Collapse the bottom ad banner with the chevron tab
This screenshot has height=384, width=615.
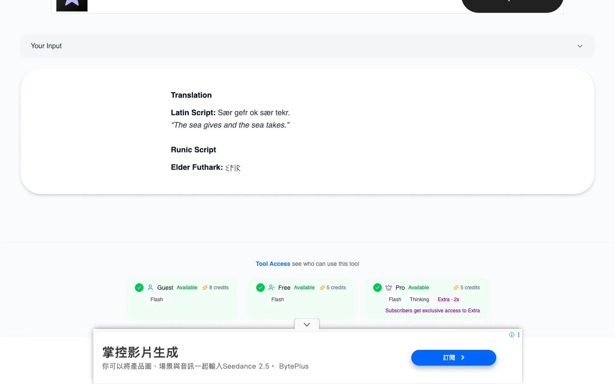coord(307,325)
